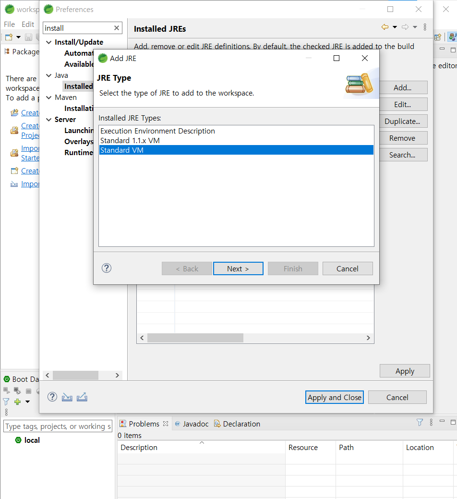Switch to the Declaration tab
The width and height of the screenshot is (457, 499).
(x=237, y=424)
